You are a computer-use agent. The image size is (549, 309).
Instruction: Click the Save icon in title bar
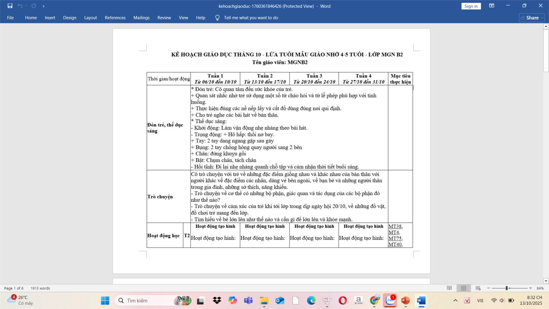[x=10, y=6]
